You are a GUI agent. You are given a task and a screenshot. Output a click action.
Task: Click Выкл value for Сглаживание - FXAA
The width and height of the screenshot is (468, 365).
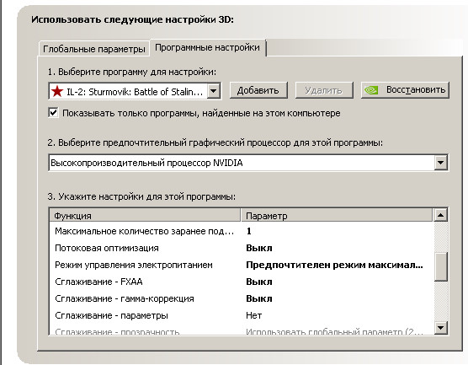(259, 282)
